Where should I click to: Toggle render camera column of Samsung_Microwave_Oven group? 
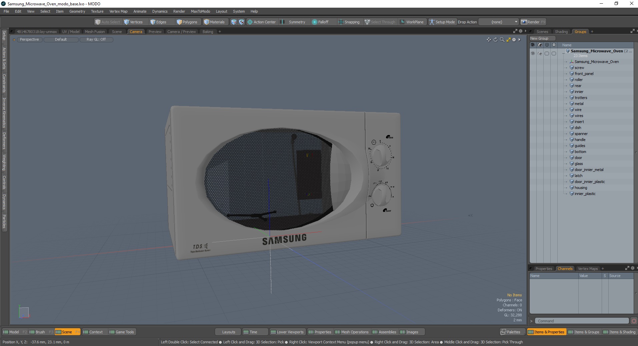pos(540,53)
